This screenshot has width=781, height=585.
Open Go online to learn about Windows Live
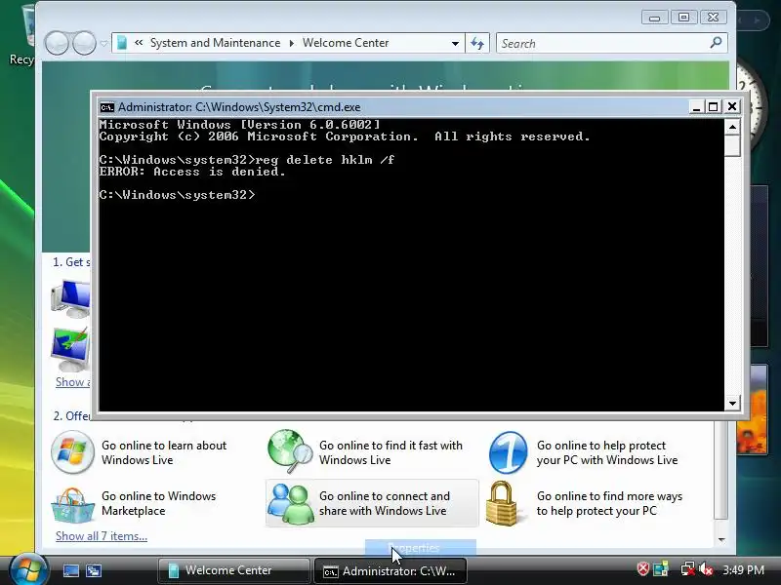click(x=164, y=452)
